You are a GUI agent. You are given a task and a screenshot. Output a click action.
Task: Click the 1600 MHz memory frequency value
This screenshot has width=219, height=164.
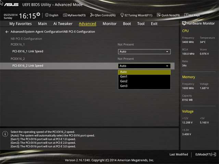tap(188, 88)
